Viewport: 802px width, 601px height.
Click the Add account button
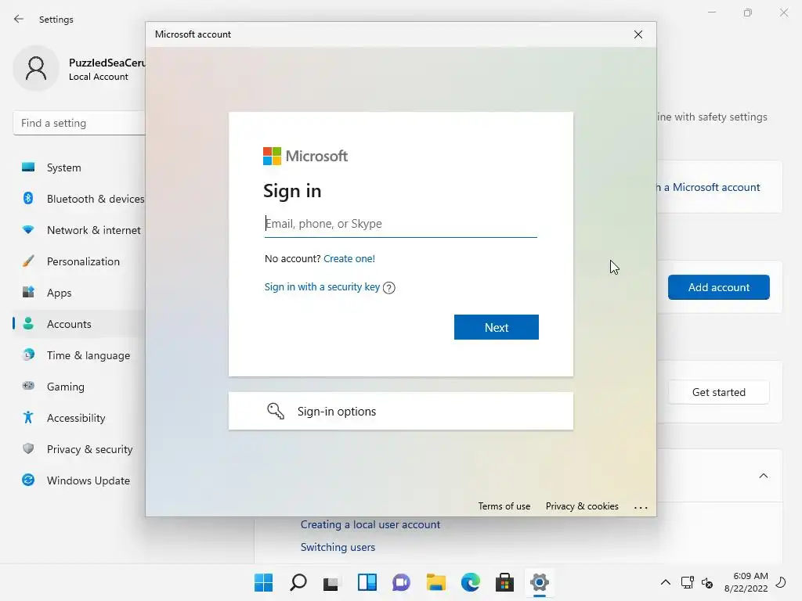719,287
